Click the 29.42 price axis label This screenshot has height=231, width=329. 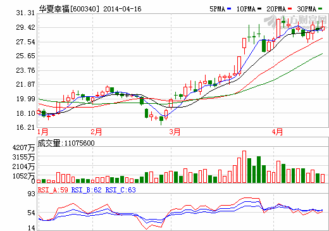25,27
